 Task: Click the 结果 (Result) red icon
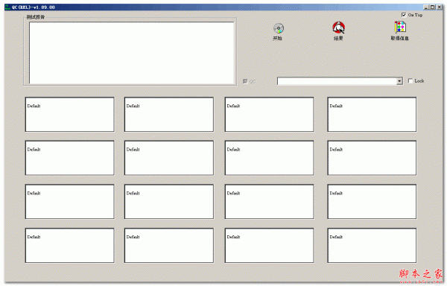pyautogui.click(x=338, y=28)
